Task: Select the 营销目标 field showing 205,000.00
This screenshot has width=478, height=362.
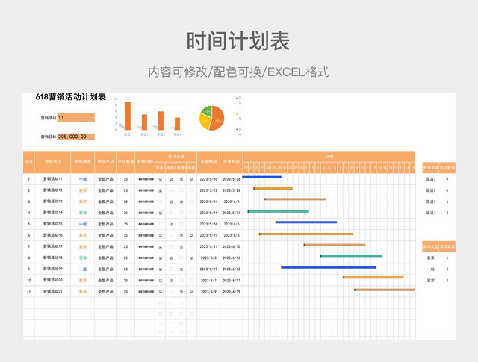Action: (76, 137)
